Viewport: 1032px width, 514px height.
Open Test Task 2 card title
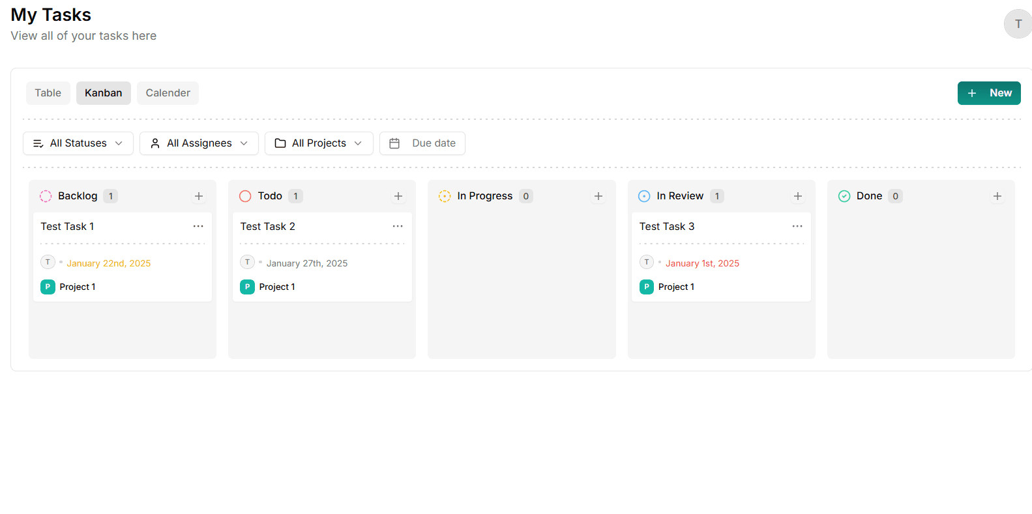(x=267, y=226)
